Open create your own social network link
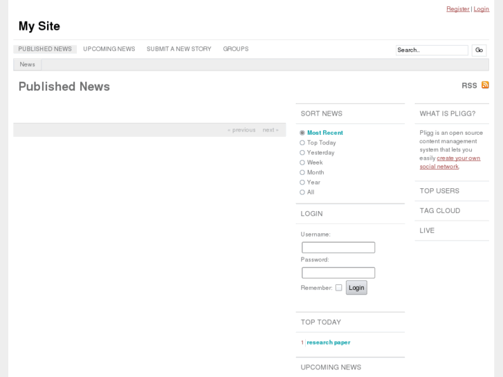The height and width of the screenshot is (377, 503). [450, 163]
